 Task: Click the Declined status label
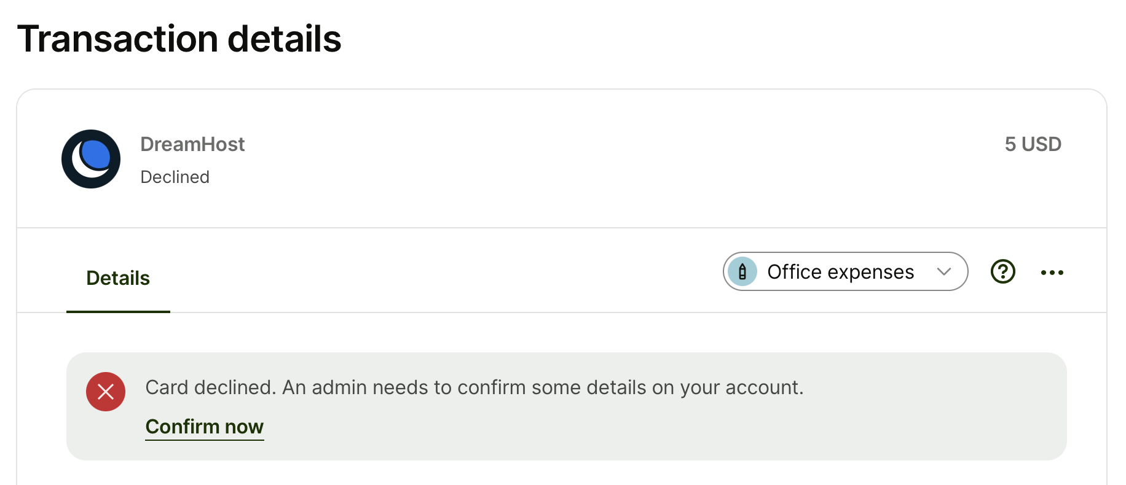(x=175, y=177)
